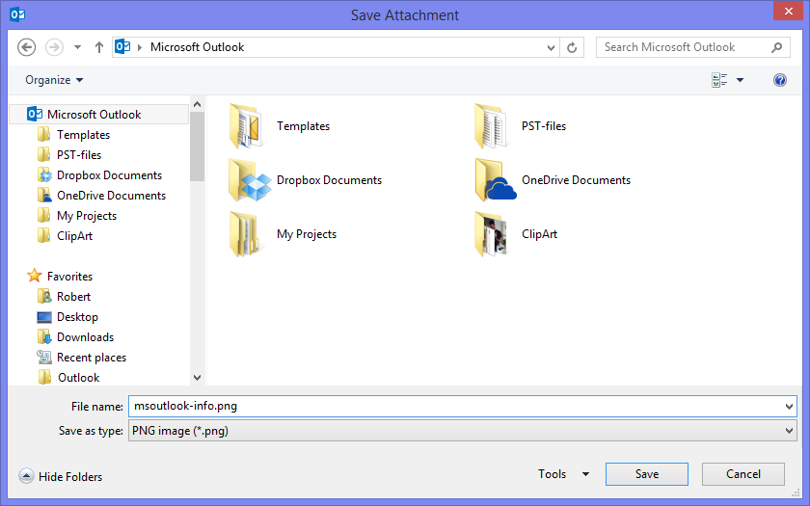Open the OneDrive Documents folder icon

pyautogui.click(x=496, y=180)
